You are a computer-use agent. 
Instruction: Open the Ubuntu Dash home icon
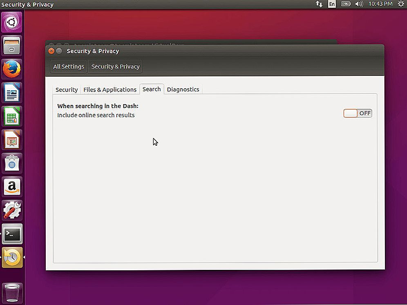click(x=12, y=22)
